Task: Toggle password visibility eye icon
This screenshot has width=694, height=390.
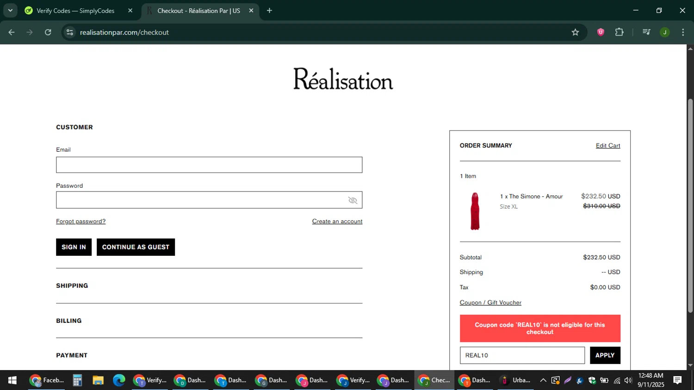Action: pyautogui.click(x=353, y=200)
